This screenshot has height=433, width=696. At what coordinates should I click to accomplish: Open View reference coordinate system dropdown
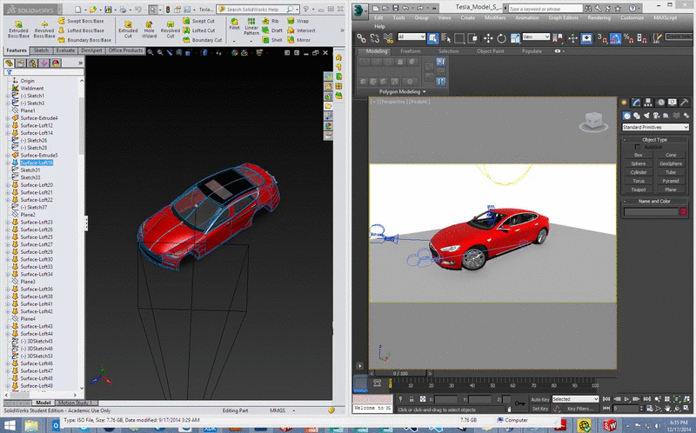pyautogui.click(x=536, y=37)
